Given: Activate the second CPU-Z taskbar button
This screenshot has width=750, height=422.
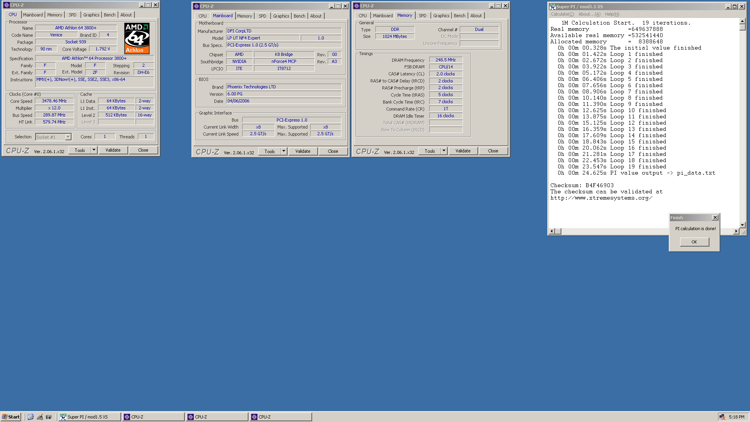Looking at the screenshot, I should coord(217,417).
